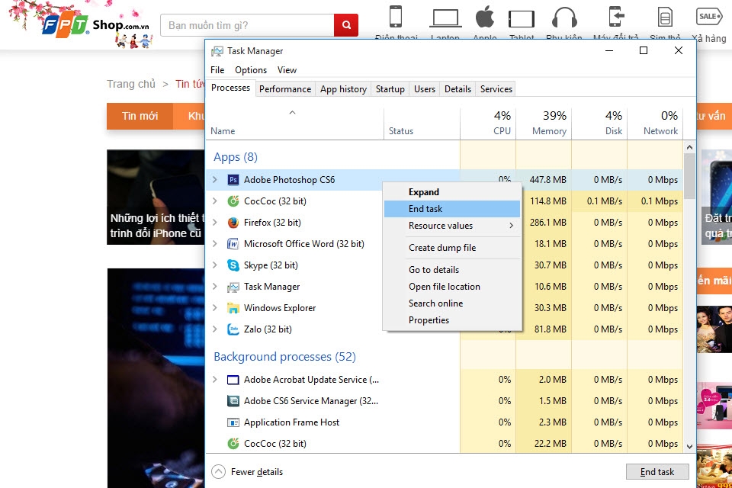Open the Startup tab

tap(390, 89)
